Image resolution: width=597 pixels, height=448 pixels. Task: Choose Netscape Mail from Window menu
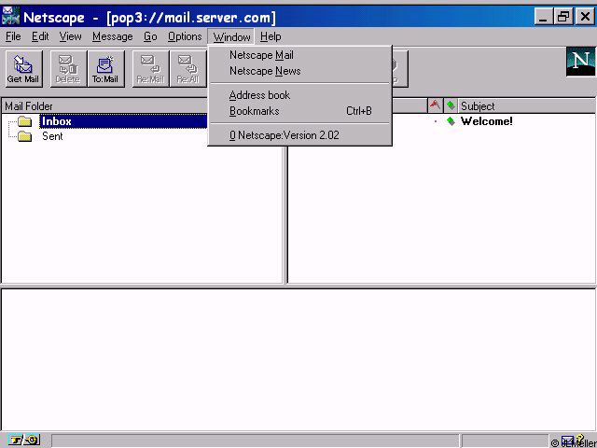(300, 55)
